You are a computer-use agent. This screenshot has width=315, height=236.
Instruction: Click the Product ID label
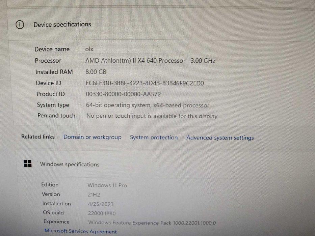(x=51, y=94)
